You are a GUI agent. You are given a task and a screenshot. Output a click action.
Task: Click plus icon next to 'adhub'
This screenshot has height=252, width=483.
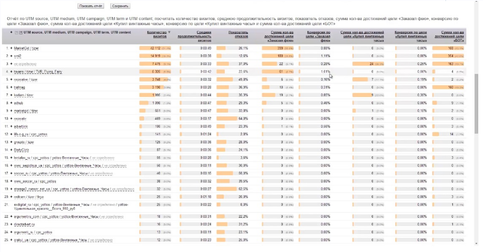pyautogui.click(x=11, y=103)
